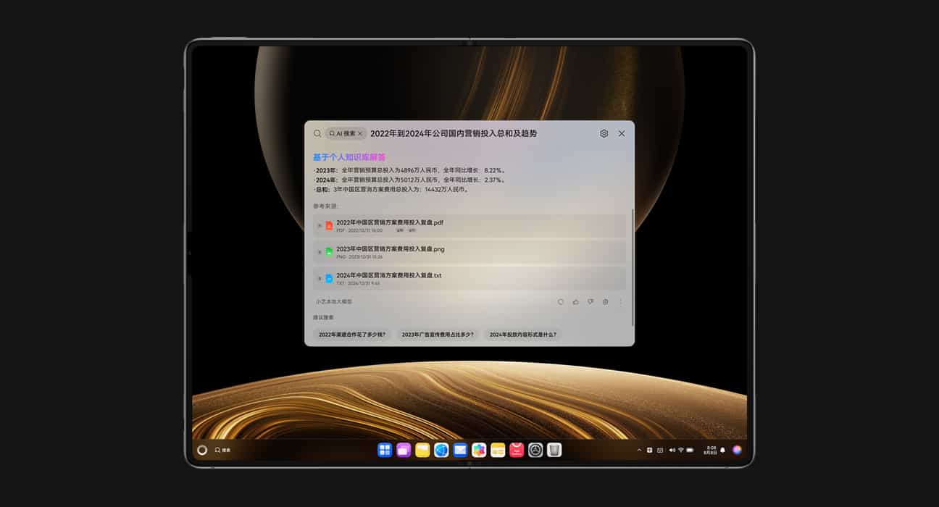
Task: Open more options for the answer
Action: coord(620,302)
